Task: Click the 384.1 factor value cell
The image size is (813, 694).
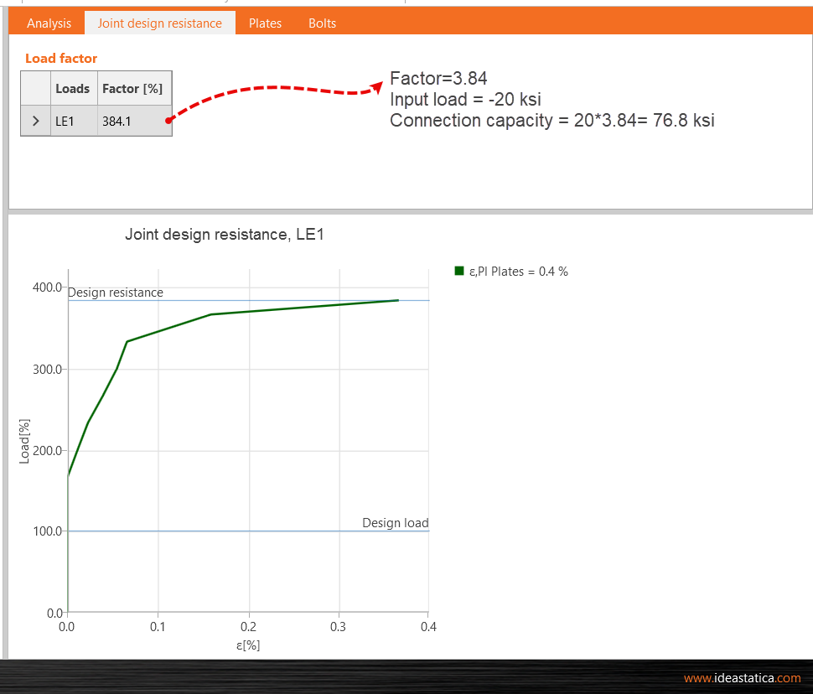Action: click(x=134, y=121)
